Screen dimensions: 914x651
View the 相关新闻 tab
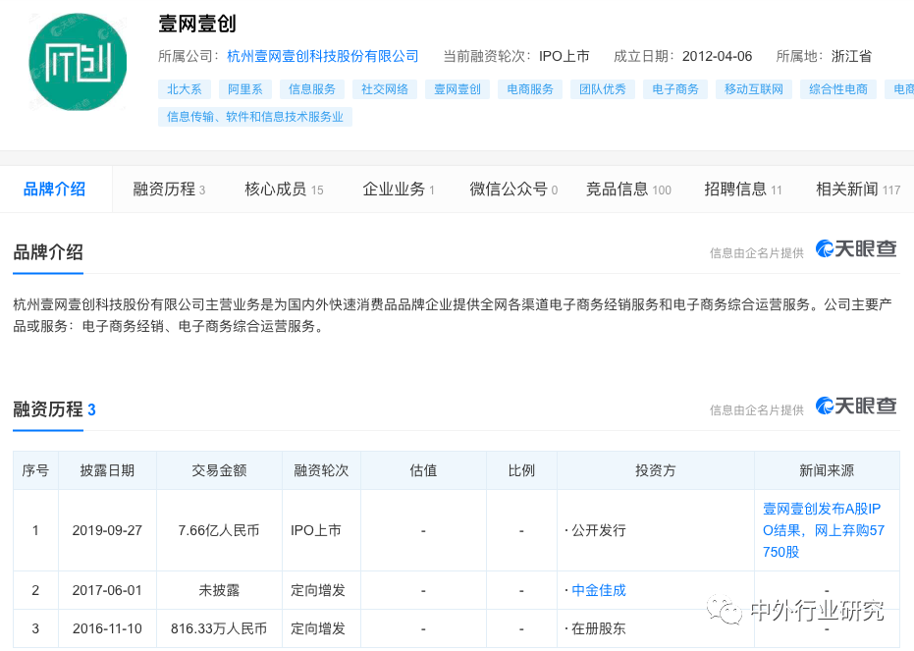pos(856,190)
